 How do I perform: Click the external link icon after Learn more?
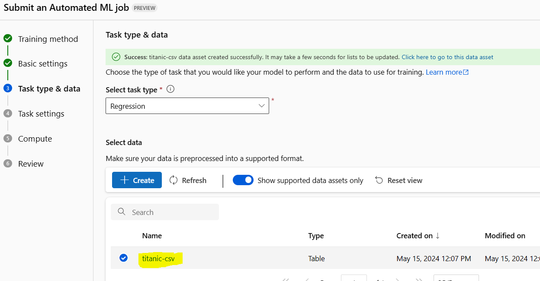466,73
